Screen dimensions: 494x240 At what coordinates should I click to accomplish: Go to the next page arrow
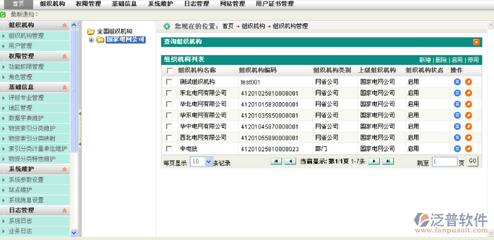[374, 161]
